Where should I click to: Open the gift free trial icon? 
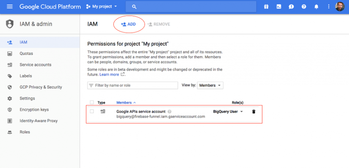pyautogui.click(x=266, y=7)
